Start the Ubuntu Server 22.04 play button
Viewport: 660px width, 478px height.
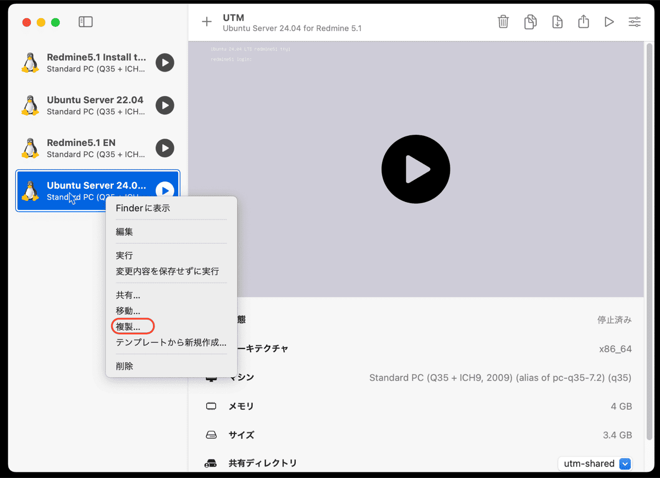tap(164, 105)
